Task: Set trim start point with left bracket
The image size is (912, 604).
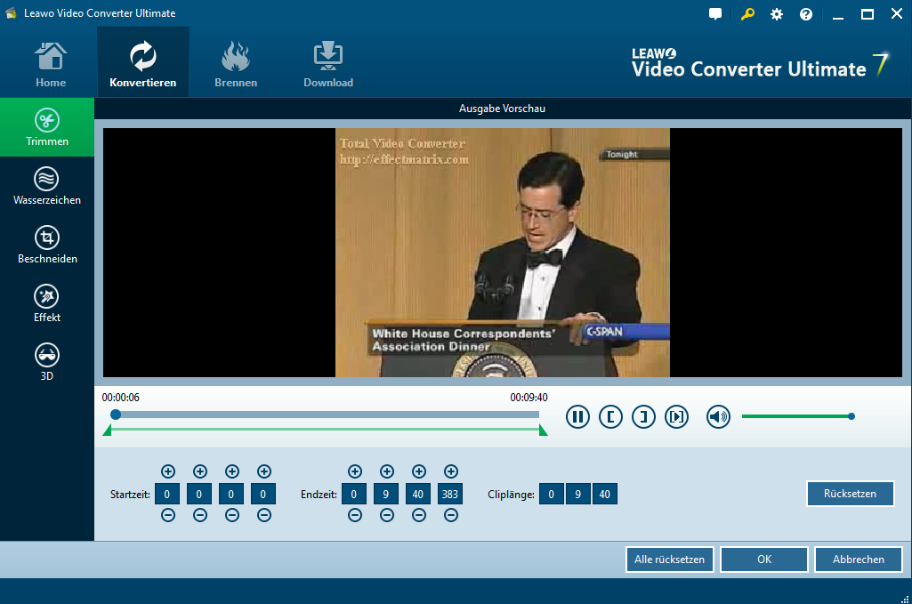Action: pos(610,416)
